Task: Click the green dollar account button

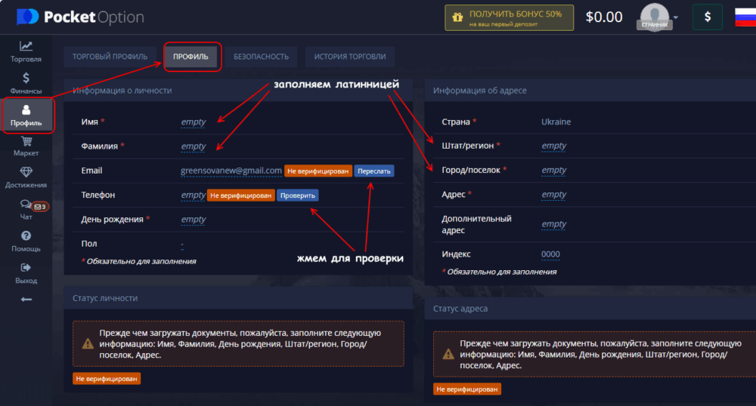Action: click(x=707, y=17)
